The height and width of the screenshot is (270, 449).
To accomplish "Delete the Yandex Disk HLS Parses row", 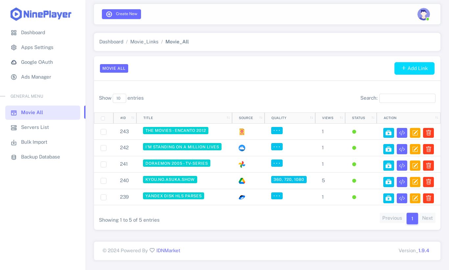I will pyautogui.click(x=428, y=198).
